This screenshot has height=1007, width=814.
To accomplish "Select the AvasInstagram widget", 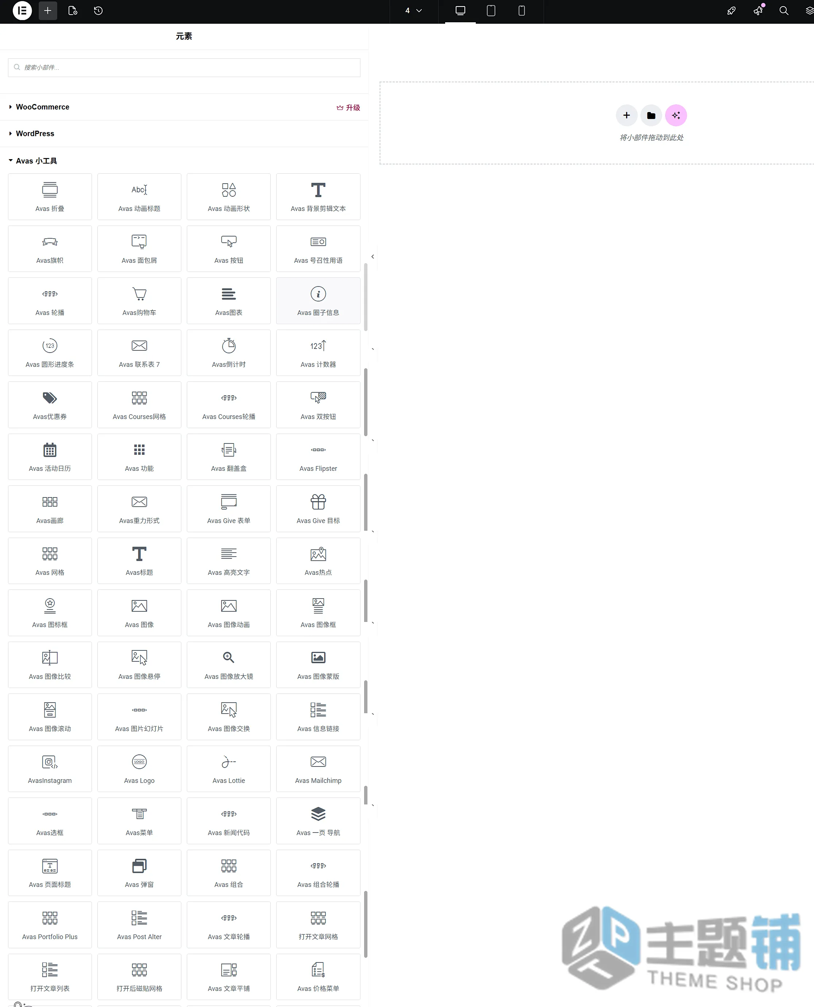I will [50, 769].
